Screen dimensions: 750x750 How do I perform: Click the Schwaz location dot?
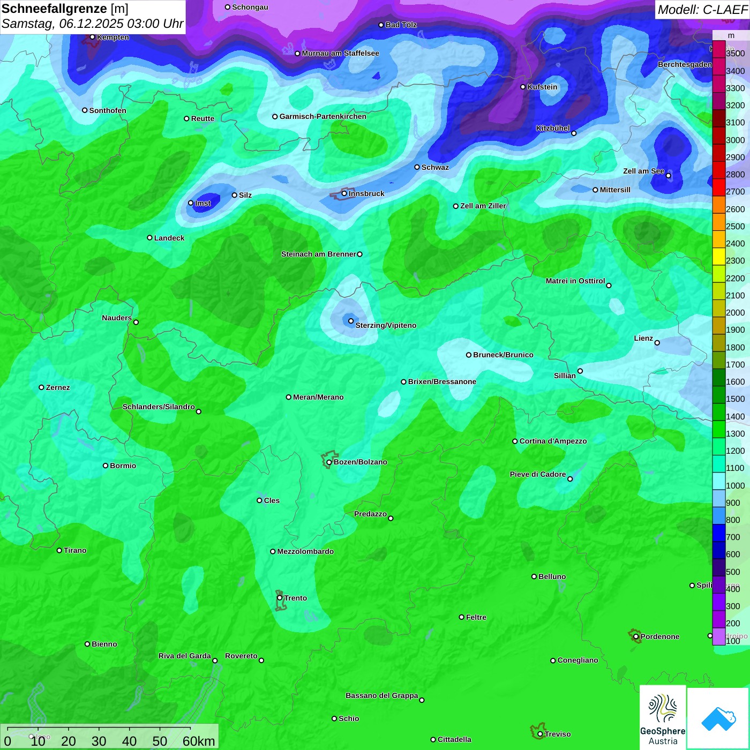(x=417, y=167)
